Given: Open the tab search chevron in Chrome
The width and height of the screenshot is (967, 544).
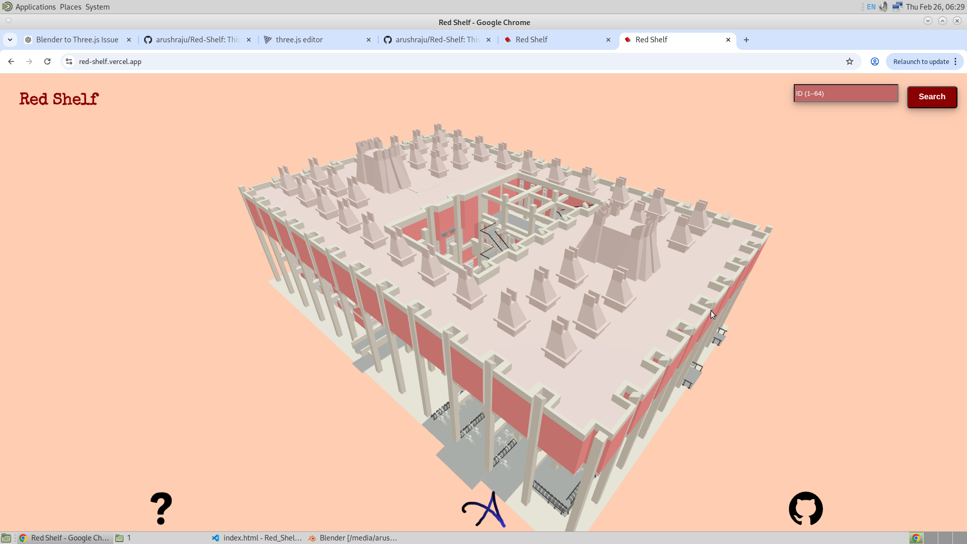Looking at the screenshot, I should tap(10, 39).
